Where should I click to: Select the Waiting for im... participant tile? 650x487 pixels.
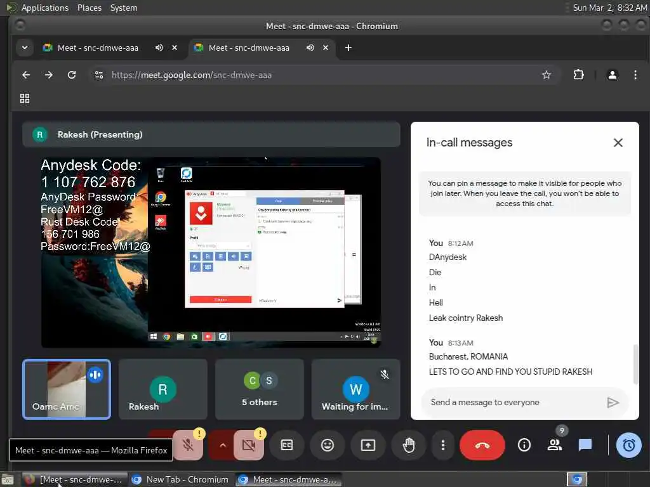355,389
